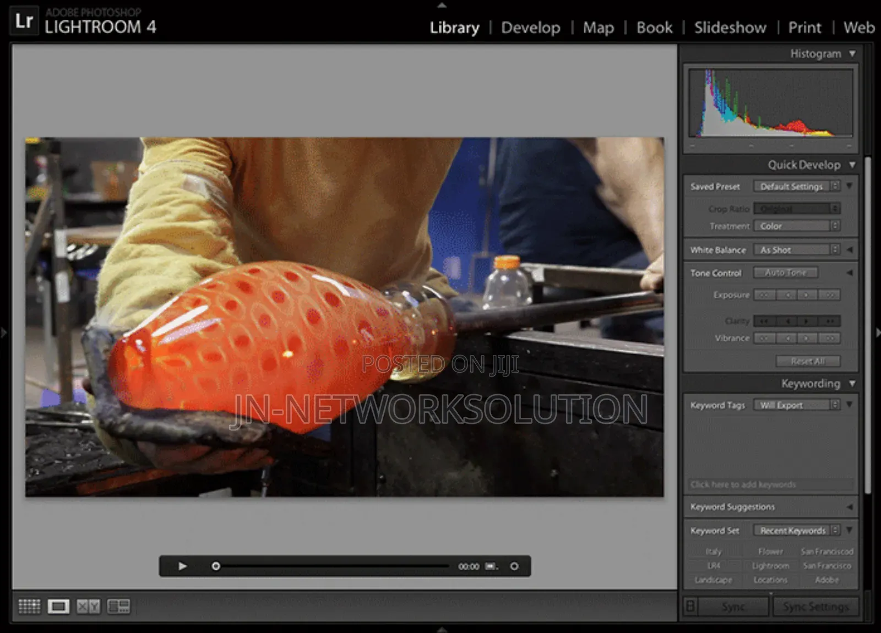Click the Sync Settings button
This screenshot has height=633, width=881.
pos(815,607)
